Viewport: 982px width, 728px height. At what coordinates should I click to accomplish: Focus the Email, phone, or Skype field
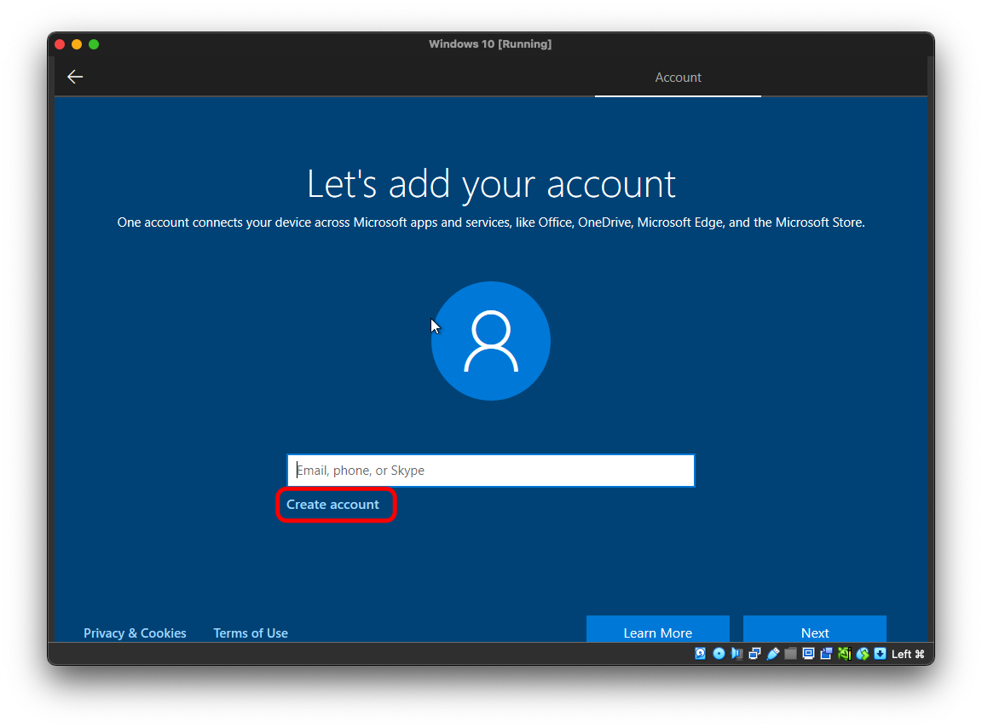[x=490, y=471]
